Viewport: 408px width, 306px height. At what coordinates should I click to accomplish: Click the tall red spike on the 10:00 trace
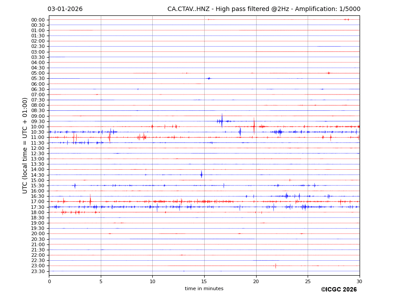point(254,126)
